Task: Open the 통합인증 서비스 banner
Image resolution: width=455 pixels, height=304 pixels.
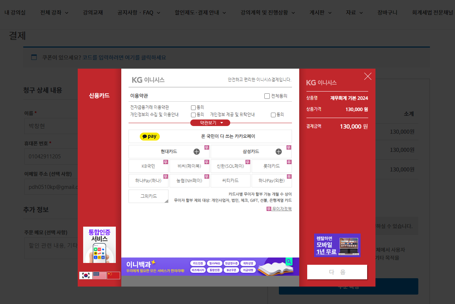Action: point(99,245)
